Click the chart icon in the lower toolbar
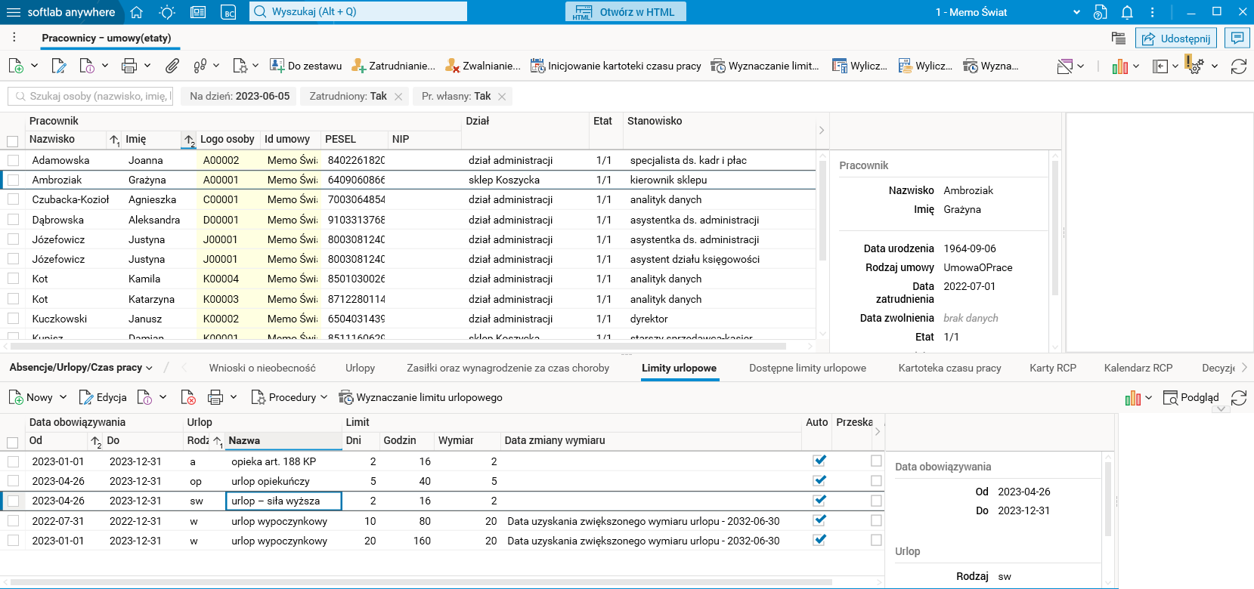The height and width of the screenshot is (589, 1254). 1132,398
